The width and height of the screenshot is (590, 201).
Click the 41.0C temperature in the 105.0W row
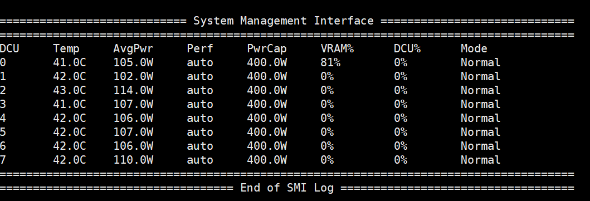(70, 62)
